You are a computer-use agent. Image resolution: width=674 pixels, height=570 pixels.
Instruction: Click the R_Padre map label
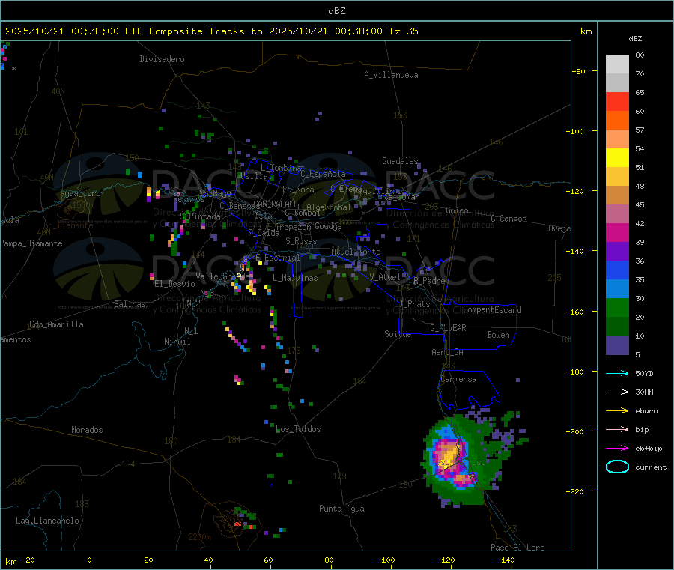[429, 281]
